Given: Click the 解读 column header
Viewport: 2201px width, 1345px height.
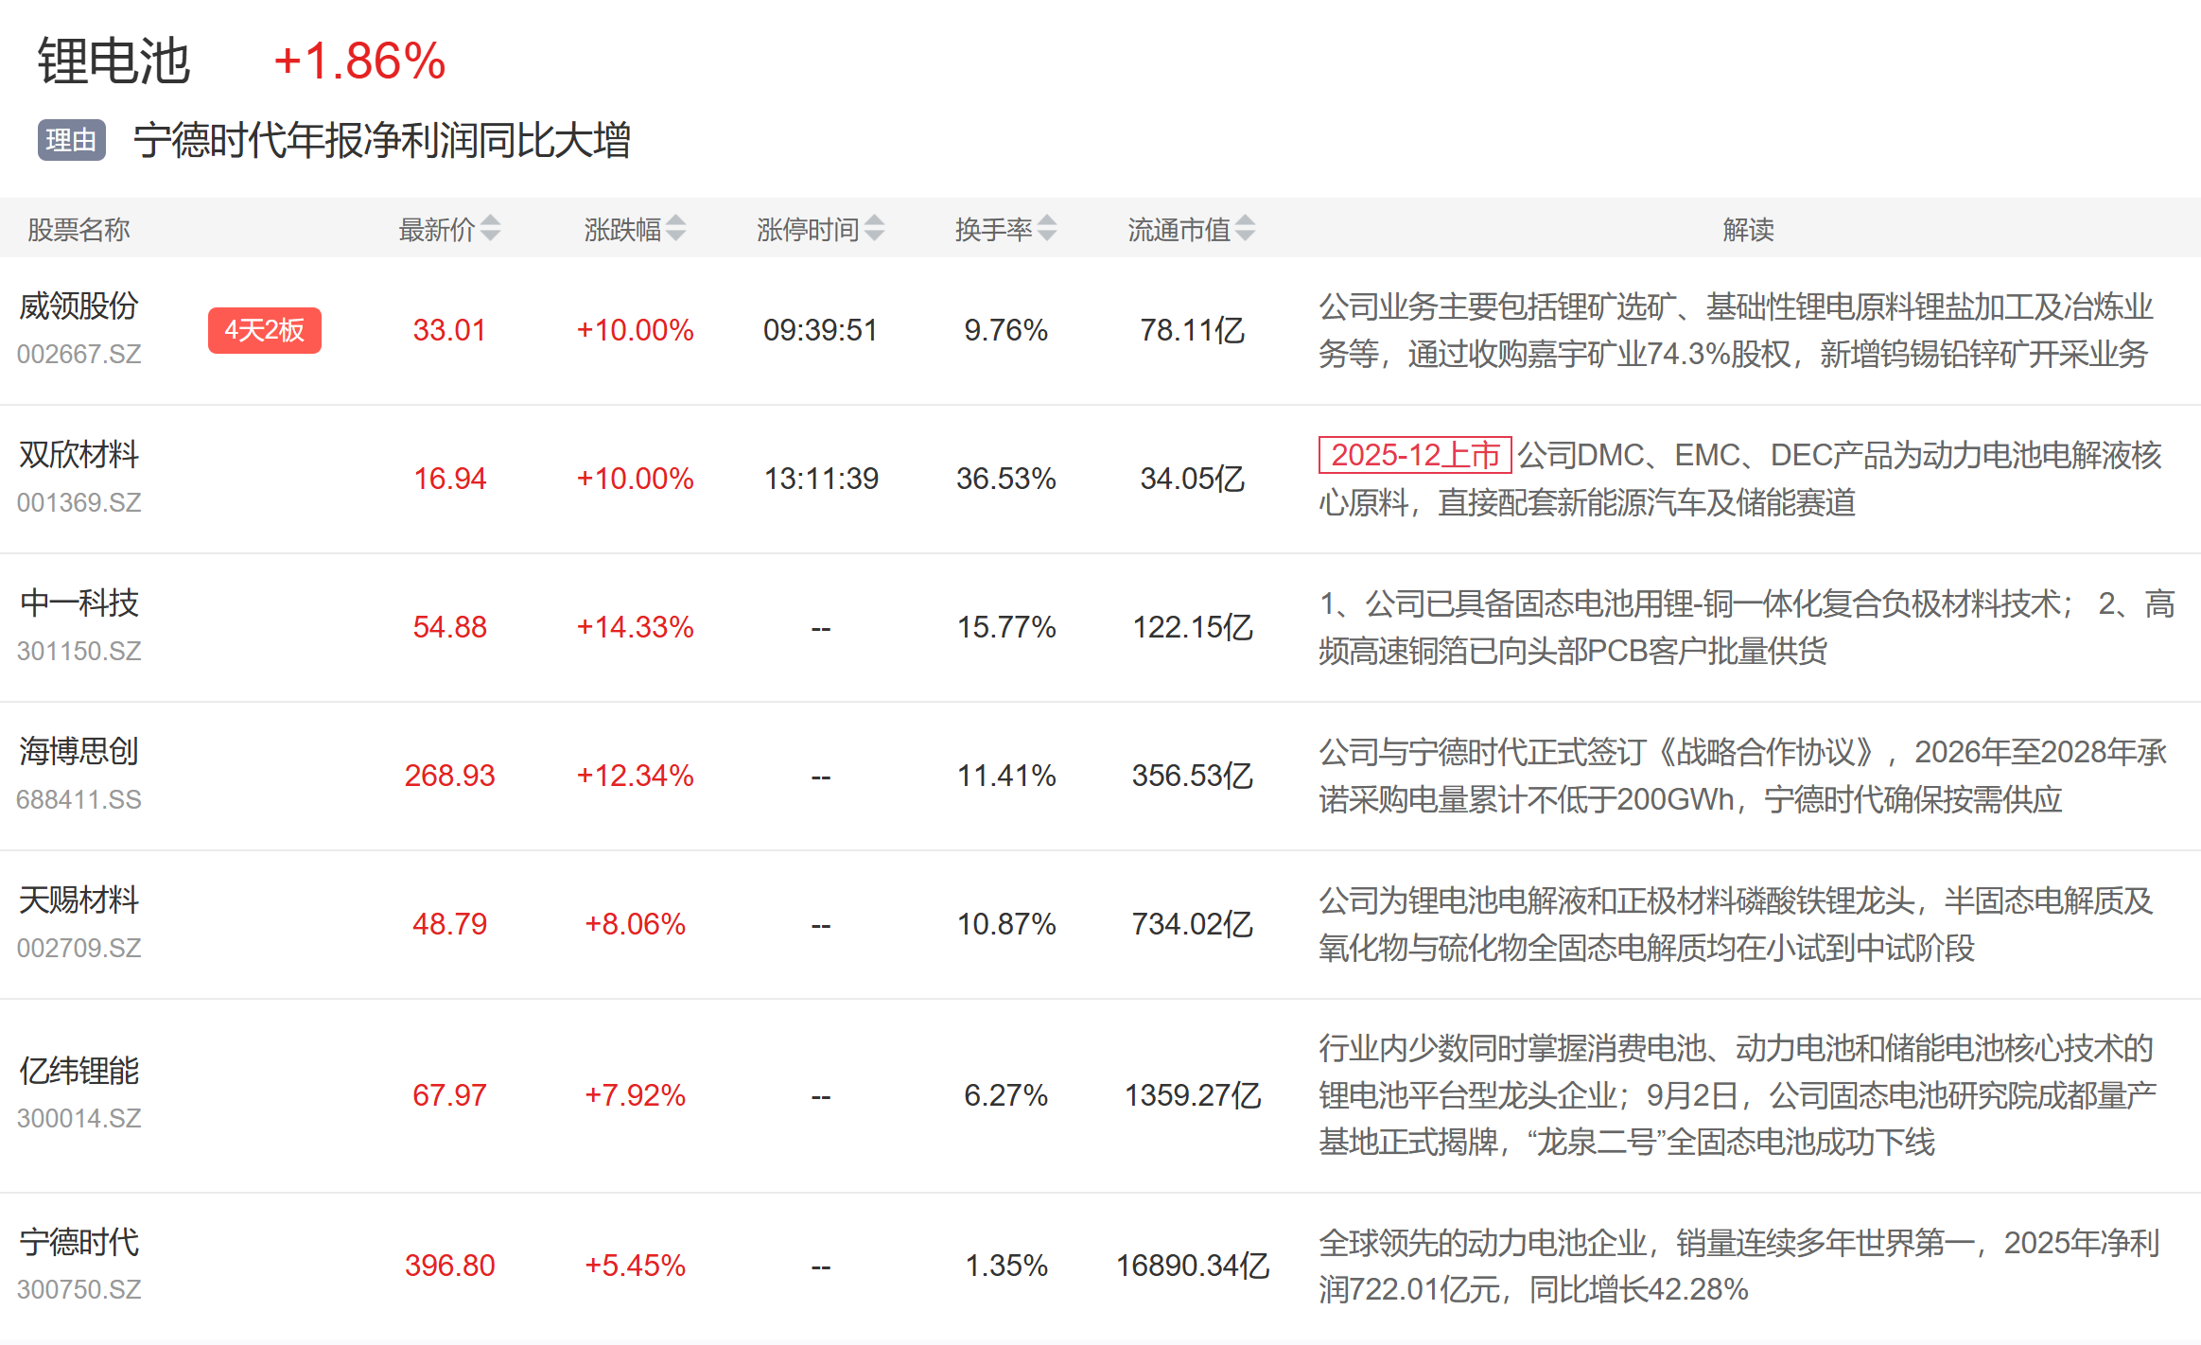Looking at the screenshot, I should [1747, 229].
